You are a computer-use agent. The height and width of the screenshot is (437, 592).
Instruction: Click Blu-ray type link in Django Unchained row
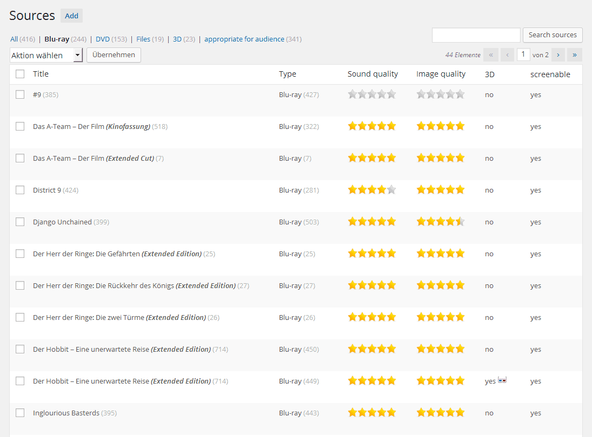coord(290,222)
